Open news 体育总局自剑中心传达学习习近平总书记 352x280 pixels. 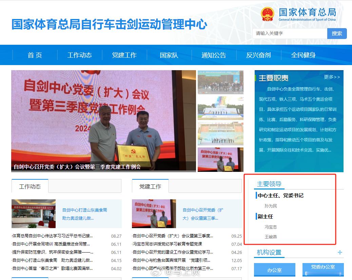point(52,236)
